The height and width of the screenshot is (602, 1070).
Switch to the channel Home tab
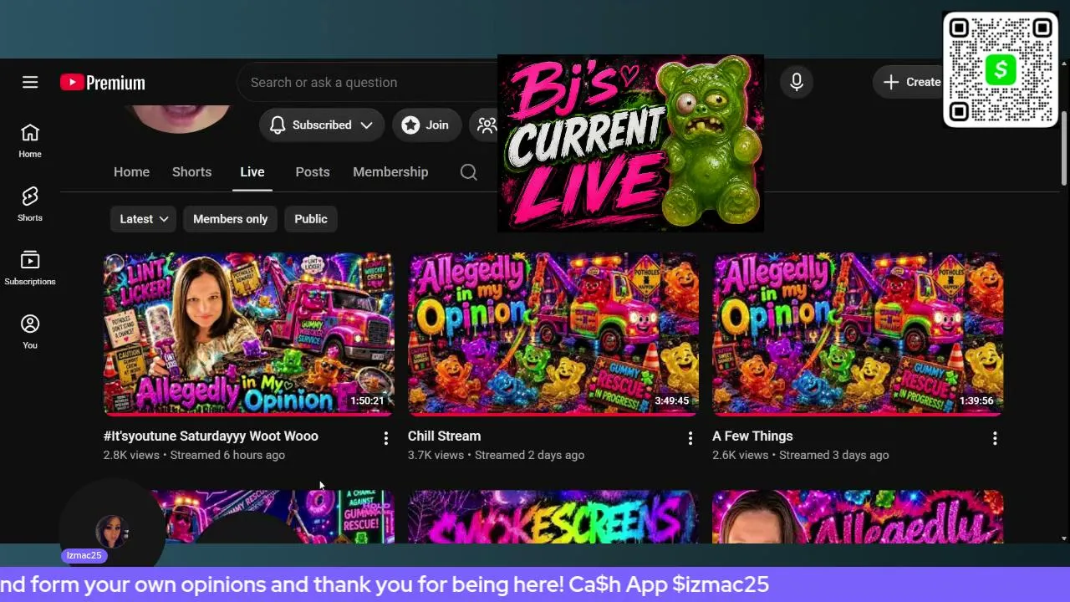pos(131,171)
